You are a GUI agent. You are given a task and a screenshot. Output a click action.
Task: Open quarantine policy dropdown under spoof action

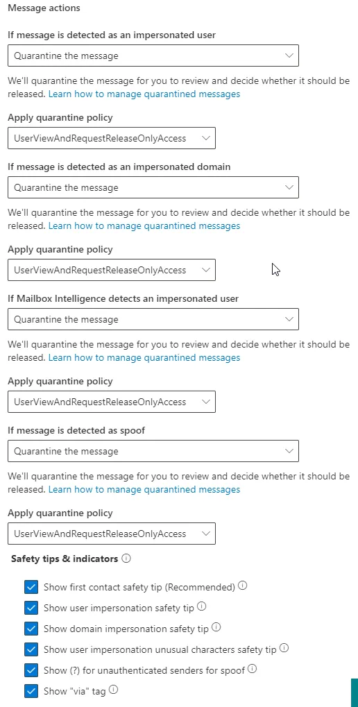112,534
